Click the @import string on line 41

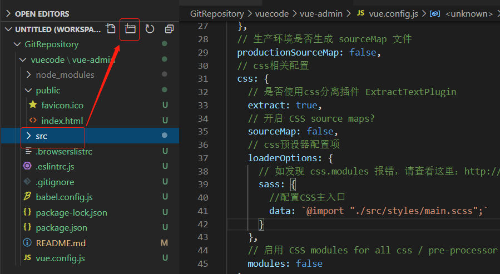[394, 211]
